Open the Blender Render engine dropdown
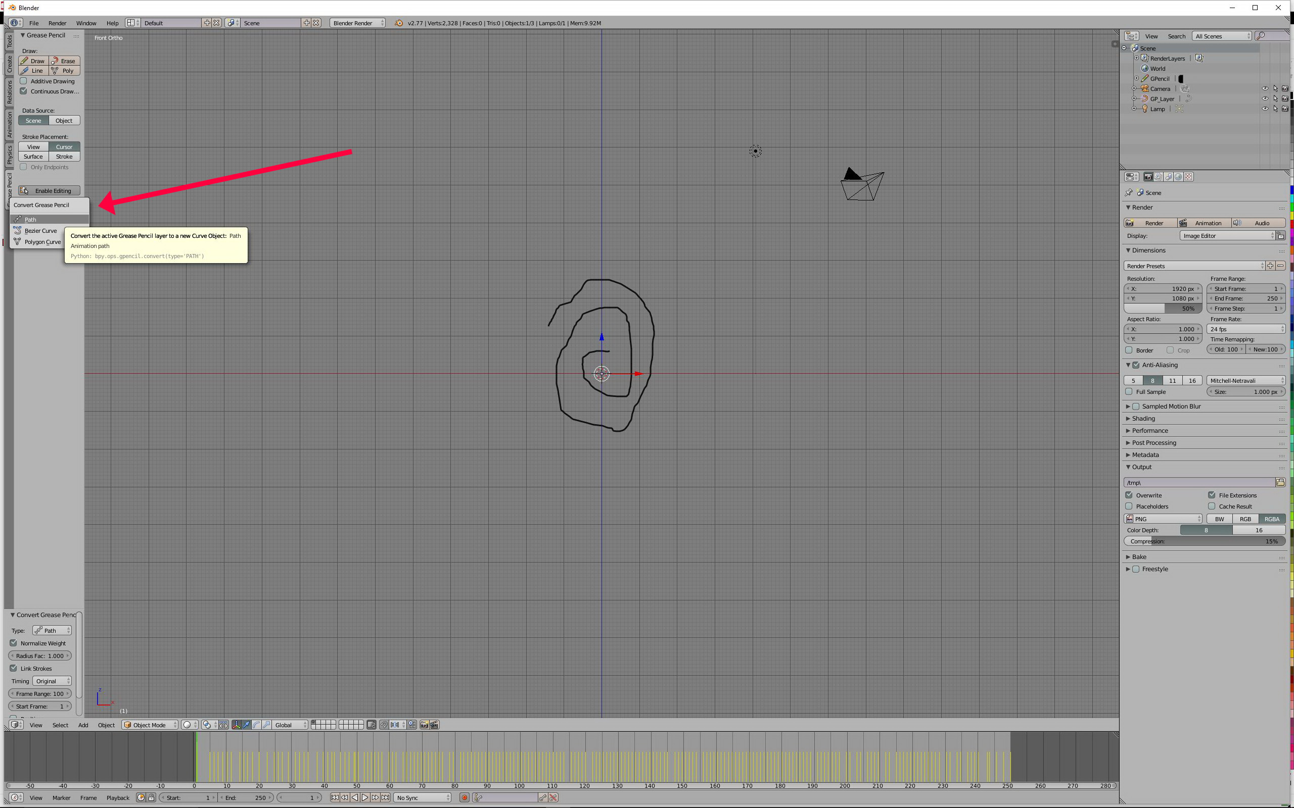Screen dimensions: 1294x808 [357, 23]
